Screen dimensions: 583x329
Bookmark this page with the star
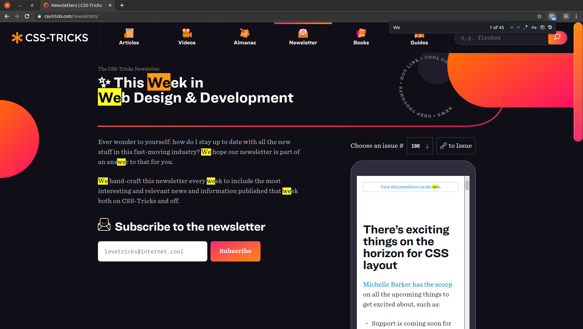(x=540, y=16)
